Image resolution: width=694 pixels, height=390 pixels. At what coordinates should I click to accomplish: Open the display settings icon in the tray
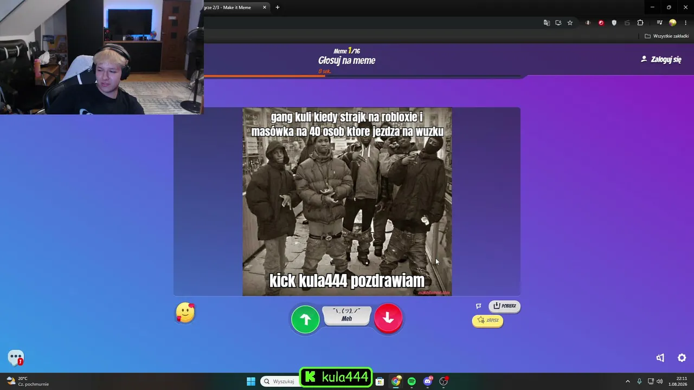[x=651, y=381]
